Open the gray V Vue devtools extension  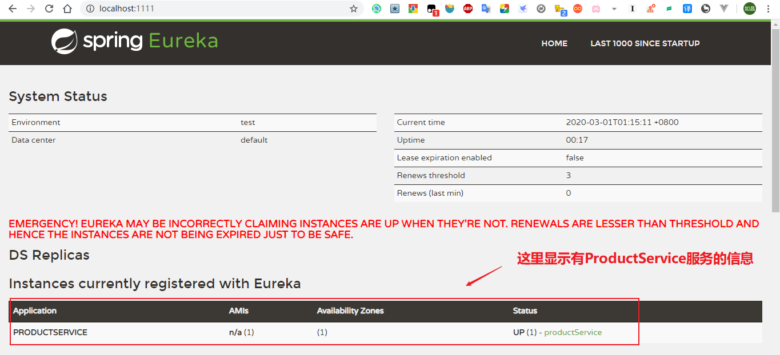point(724,9)
